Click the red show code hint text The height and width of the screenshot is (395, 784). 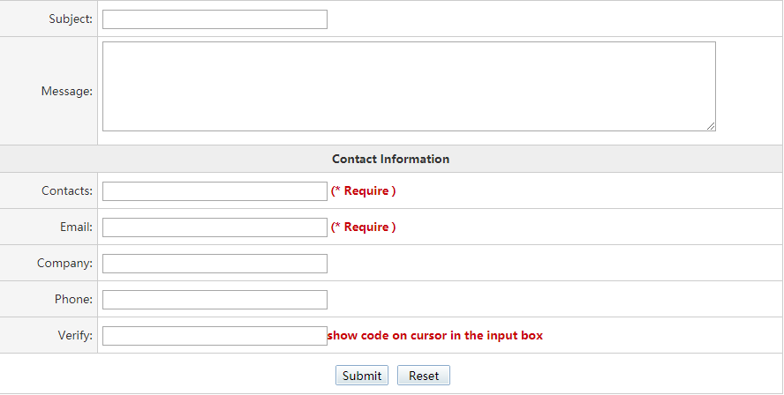[435, 336]
